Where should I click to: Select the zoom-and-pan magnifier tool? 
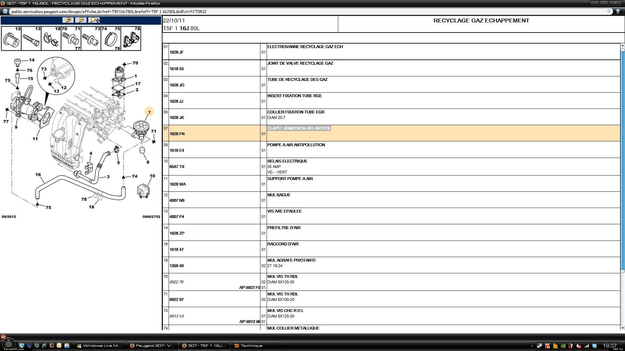click(x=94, y=20)
